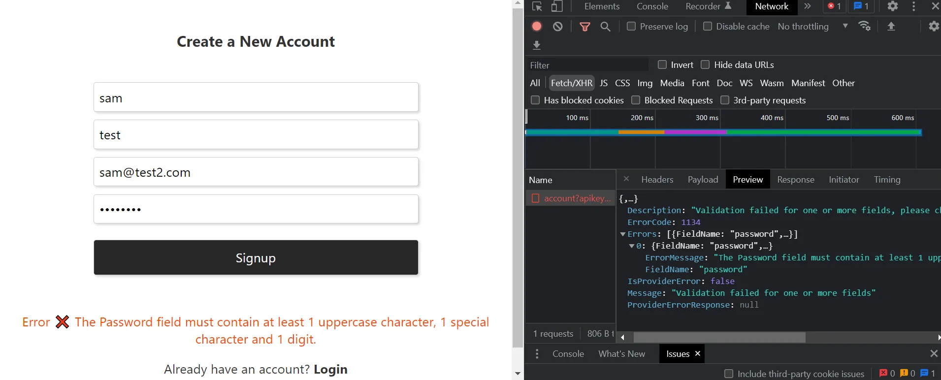Open the Recorder tab
The height and width of the screenshot is (380, 941).
coord(708,6)
